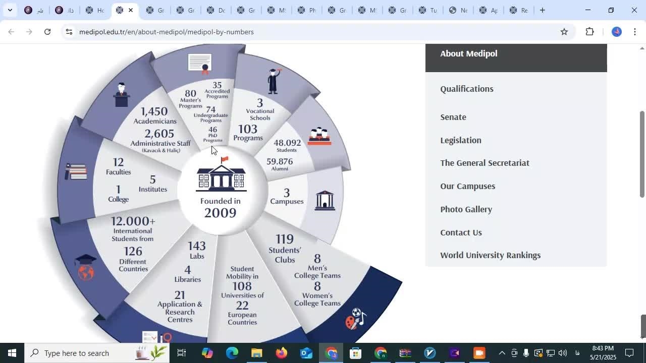Switch to the 'Tu' tab
646x363 pixels.
[x=427, y=10]
